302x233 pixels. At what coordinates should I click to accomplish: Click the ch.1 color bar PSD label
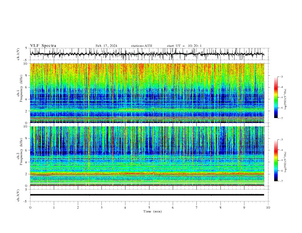pyautogui.click(x=286, y=99)
